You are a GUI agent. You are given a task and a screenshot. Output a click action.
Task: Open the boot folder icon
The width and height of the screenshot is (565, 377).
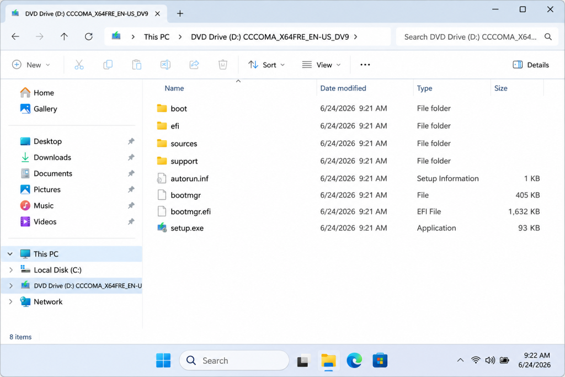point(162,108)
